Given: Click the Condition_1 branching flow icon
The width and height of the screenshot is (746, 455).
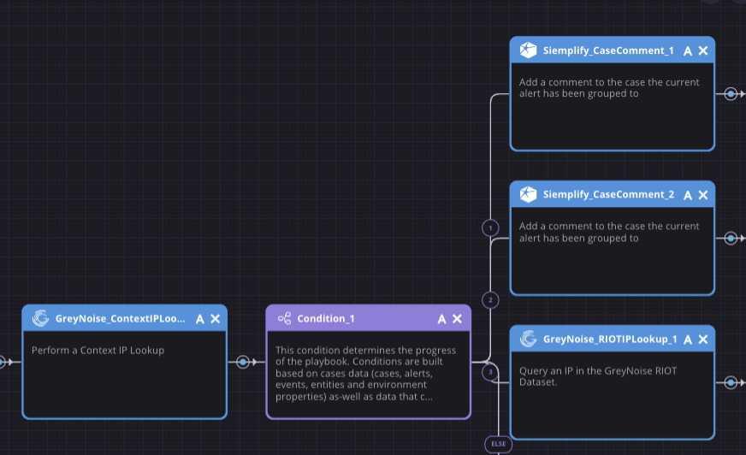Looking at the screenshot, I should tap(285, 318).
